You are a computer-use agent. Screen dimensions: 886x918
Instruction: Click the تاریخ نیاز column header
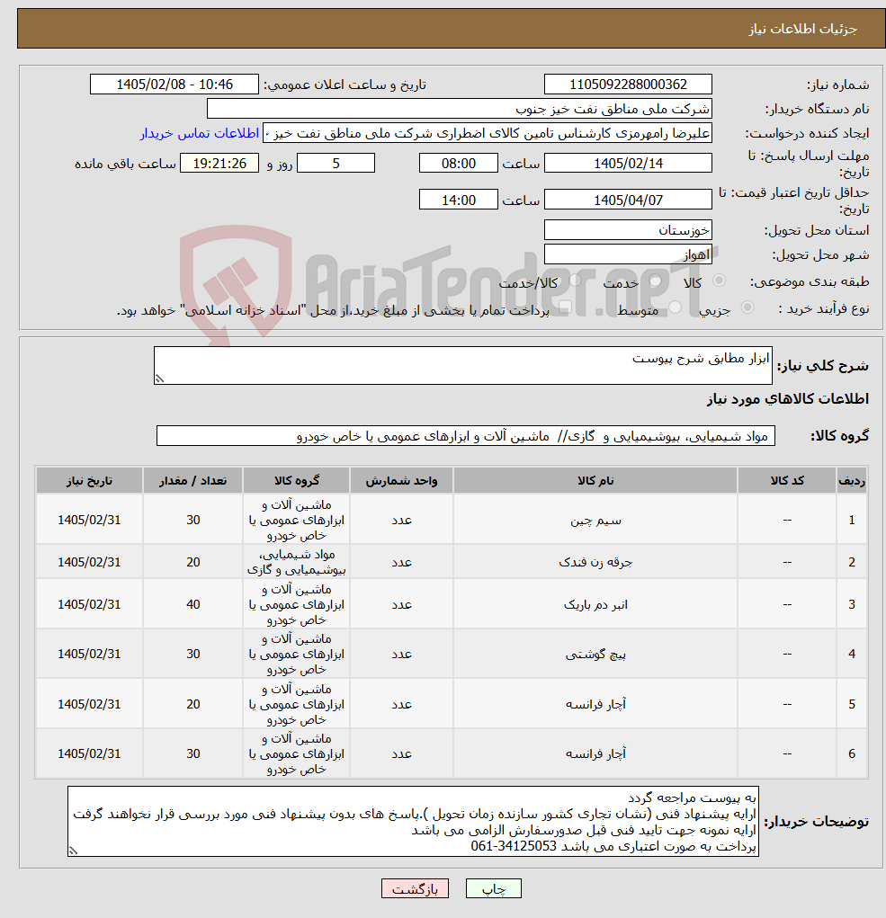pyautogui.click(x=89, y=481)
